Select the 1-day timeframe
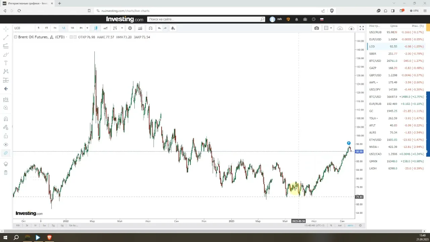The height and width of the screenshot is (242, 430). pyautogui.click(x=63, y=28)
